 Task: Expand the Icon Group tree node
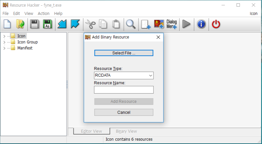(4, 42)
